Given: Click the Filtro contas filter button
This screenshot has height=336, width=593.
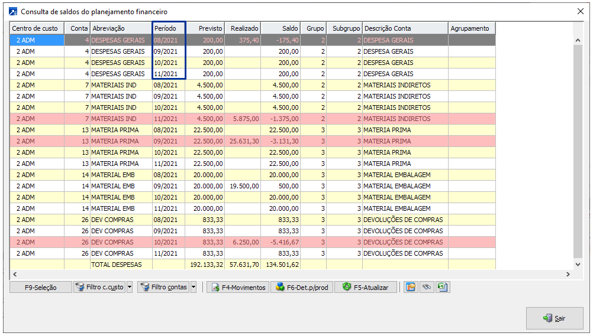Looking at the screenshot, I should (x=163, y=287).
